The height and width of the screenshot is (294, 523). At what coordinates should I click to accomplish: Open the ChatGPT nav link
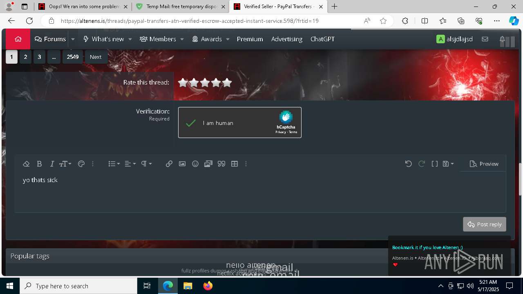point(322,39)
